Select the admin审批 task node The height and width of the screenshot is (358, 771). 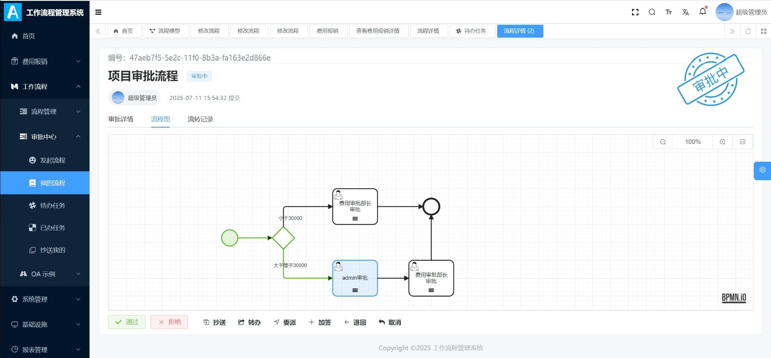tap(355, 278)
